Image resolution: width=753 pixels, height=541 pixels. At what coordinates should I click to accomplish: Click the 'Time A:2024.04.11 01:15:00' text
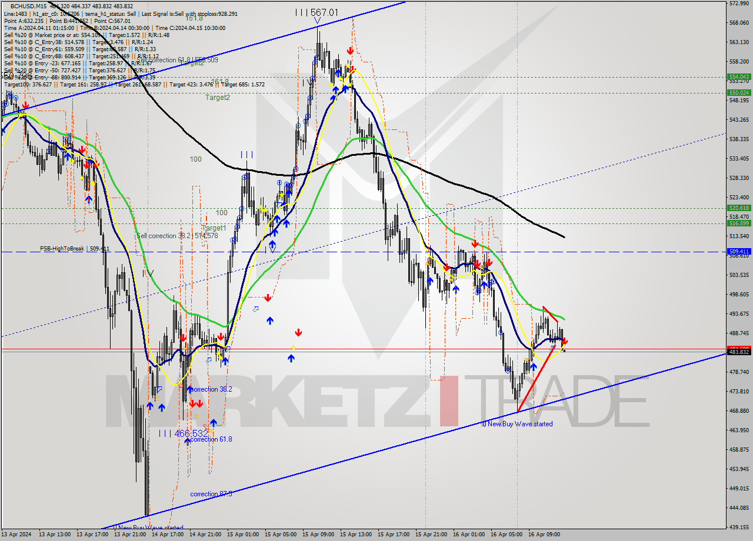pyautogui.click(x=39, y=28)
